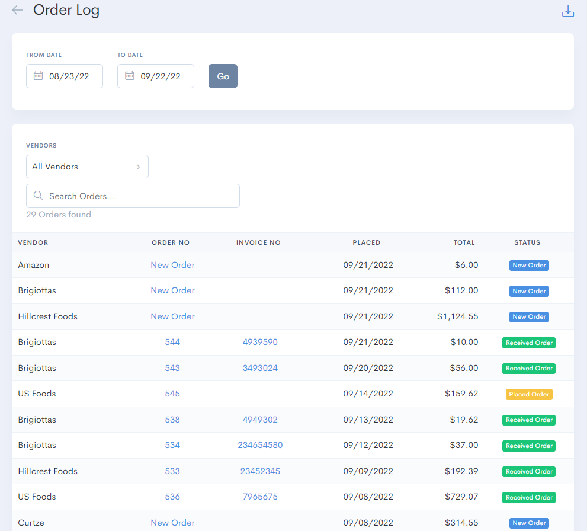Open invoice number 4939590

pos(260,343)
